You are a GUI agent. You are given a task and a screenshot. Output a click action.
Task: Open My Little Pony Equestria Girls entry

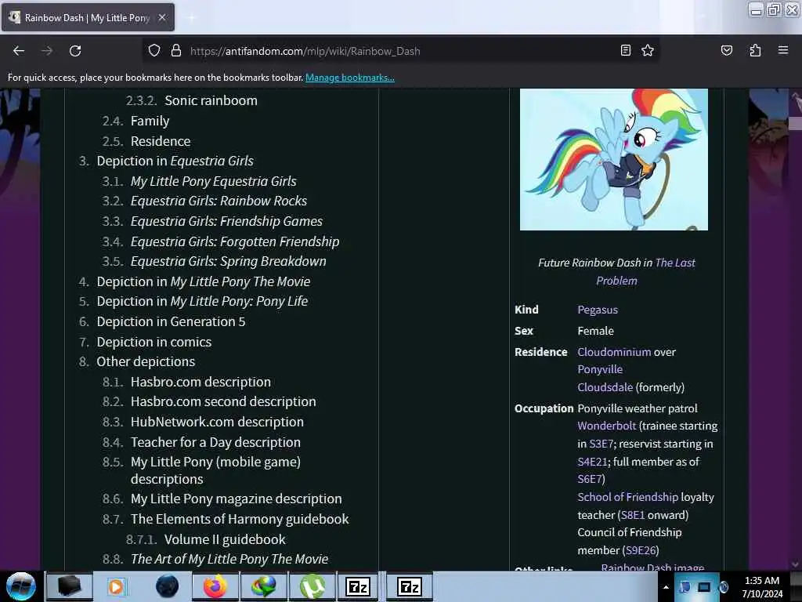213,181
